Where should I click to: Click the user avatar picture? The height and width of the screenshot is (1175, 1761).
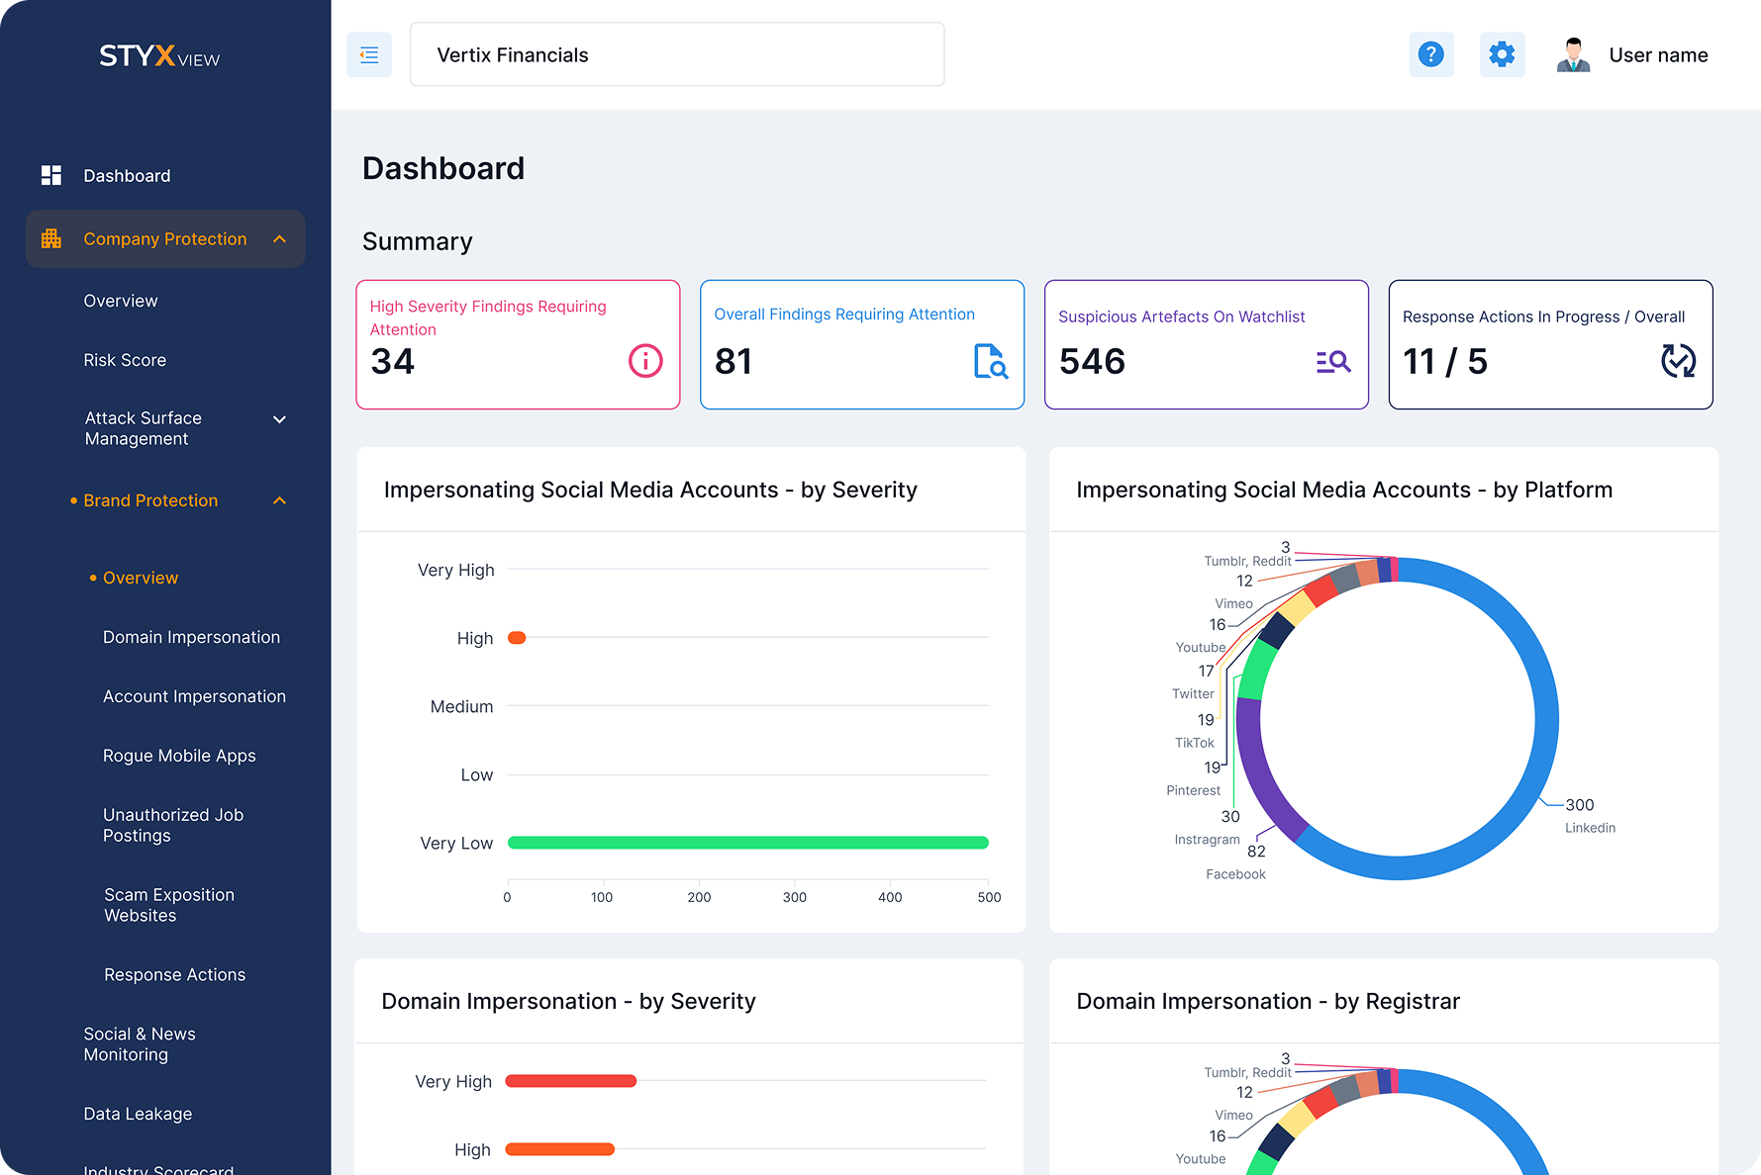tap(1573, 54)
